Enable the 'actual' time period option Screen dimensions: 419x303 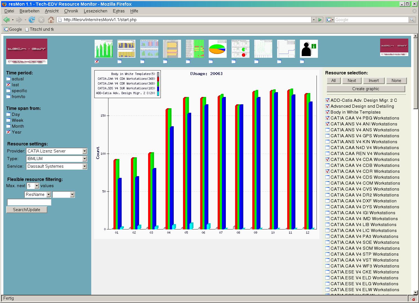8,79
